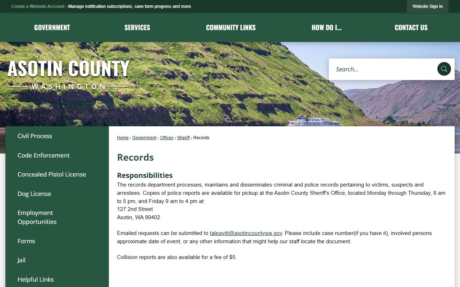
Task: Click the Records page heading
Action: 135,157
